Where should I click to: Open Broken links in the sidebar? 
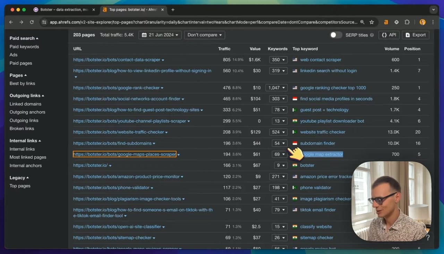[22, 128]
